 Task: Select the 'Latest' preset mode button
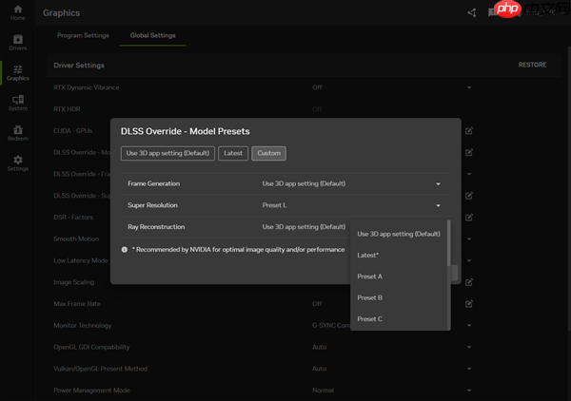click(233, 153)
